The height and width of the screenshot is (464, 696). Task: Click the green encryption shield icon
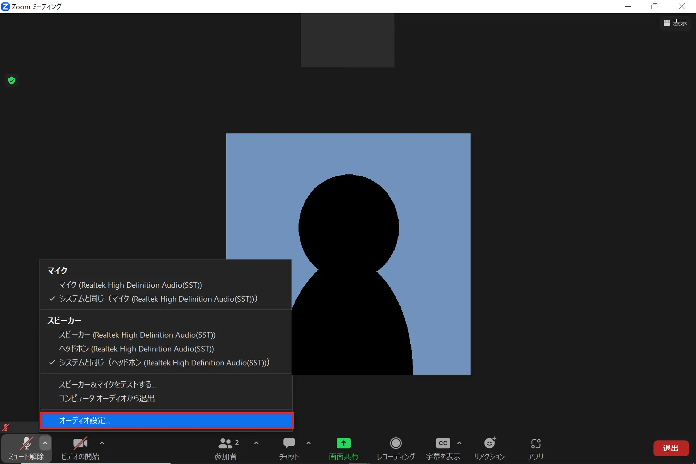tap(12, 80)
